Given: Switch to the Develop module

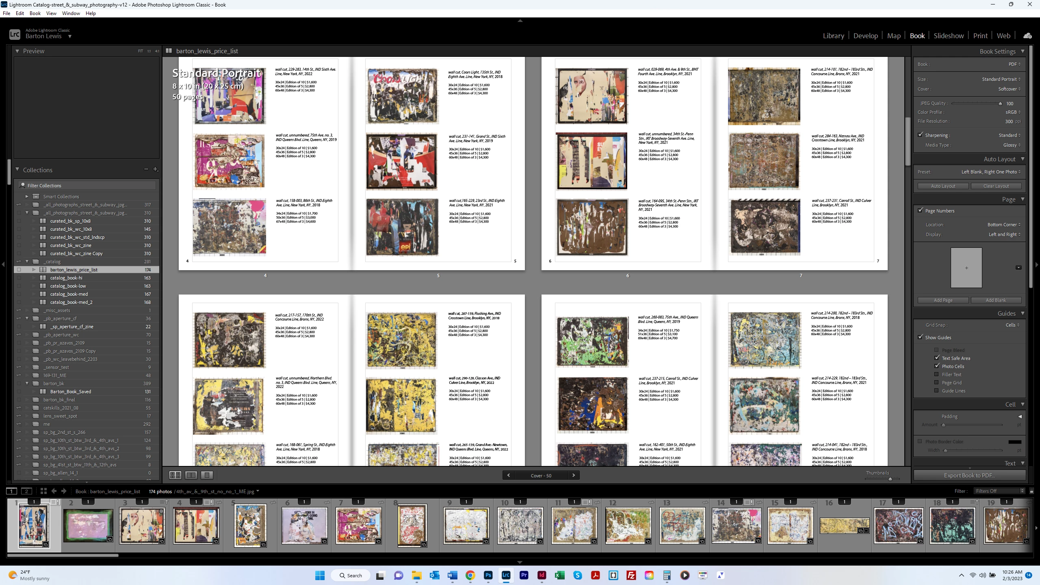Looking at the screenshot, I should pyautogui.click(x=865, y=36).
